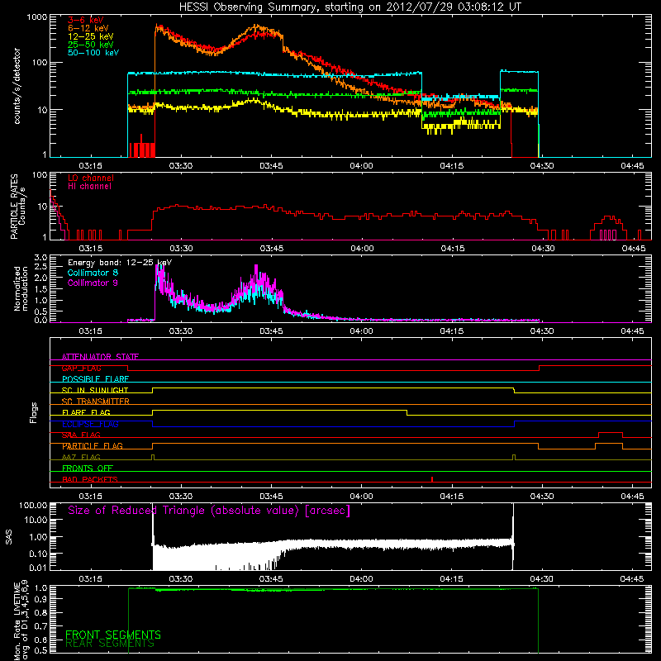Click the REAR SEGMENTS legend label
661x661 pixels.
(110, 644)
